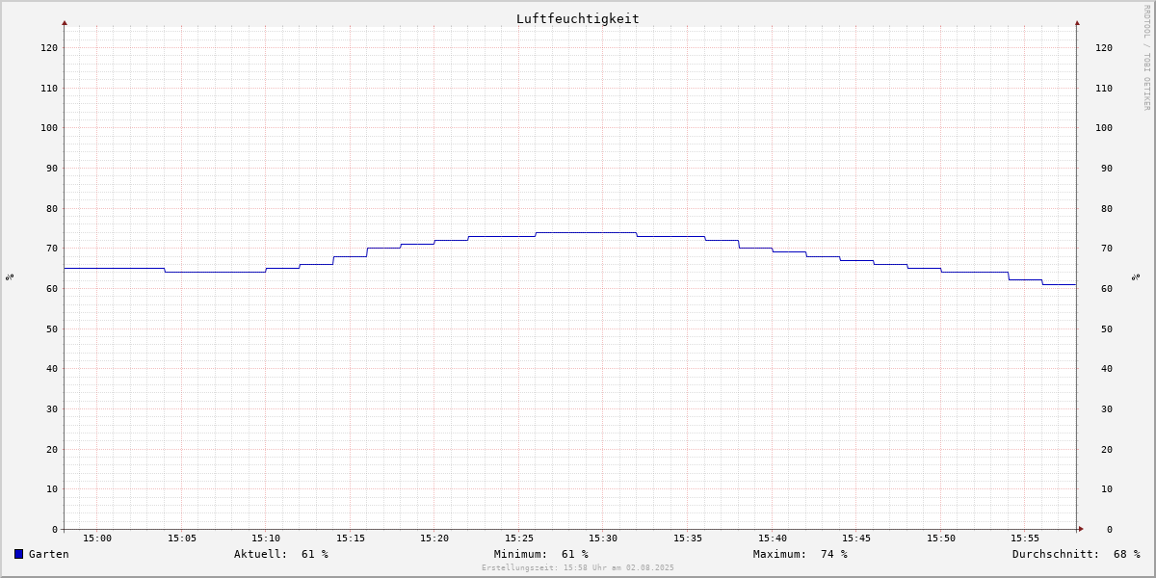The height and width of the screenshot is (578, 1156).
Task: Click the 15:35 time axis label
Action: (x=688, y=539)
